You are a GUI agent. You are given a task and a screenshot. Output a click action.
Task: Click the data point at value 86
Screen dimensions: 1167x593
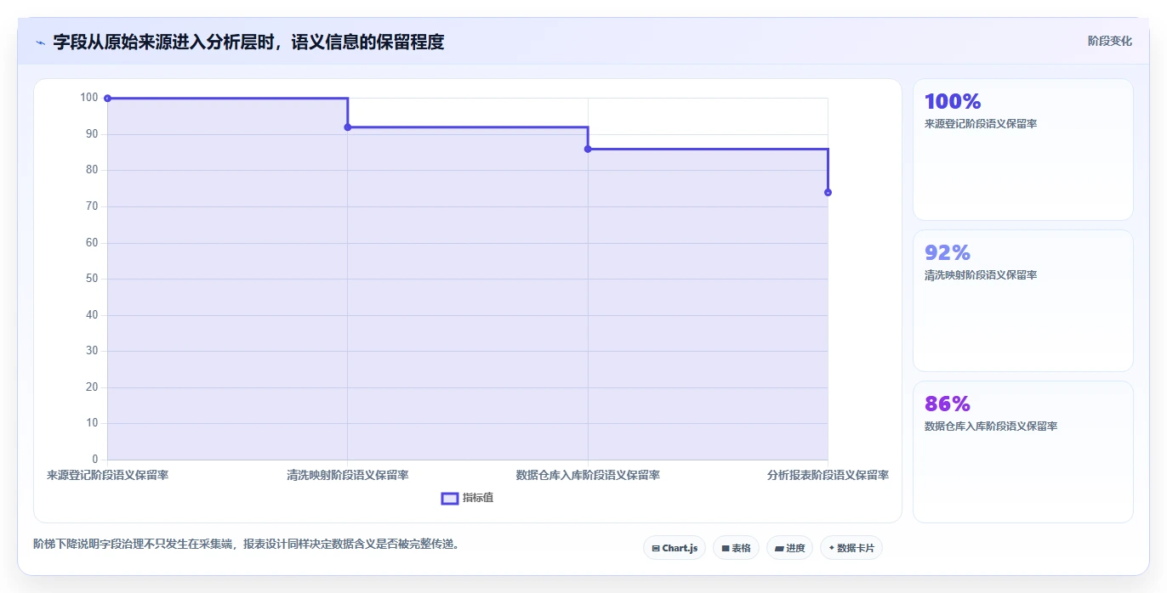tap(588, 149)
